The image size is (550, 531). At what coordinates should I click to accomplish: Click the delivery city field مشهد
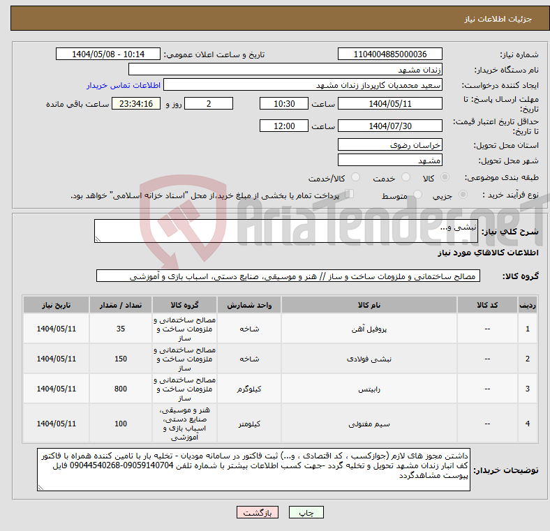389,160
